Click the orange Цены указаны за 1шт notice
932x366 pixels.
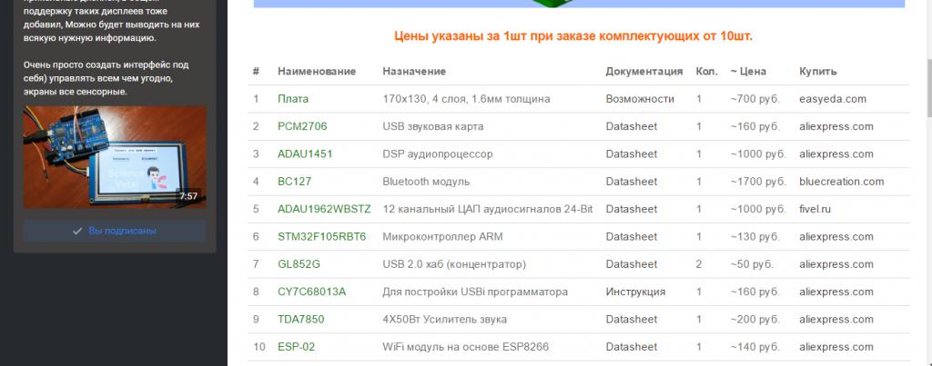pyautogui.click(x=573, y=36)
